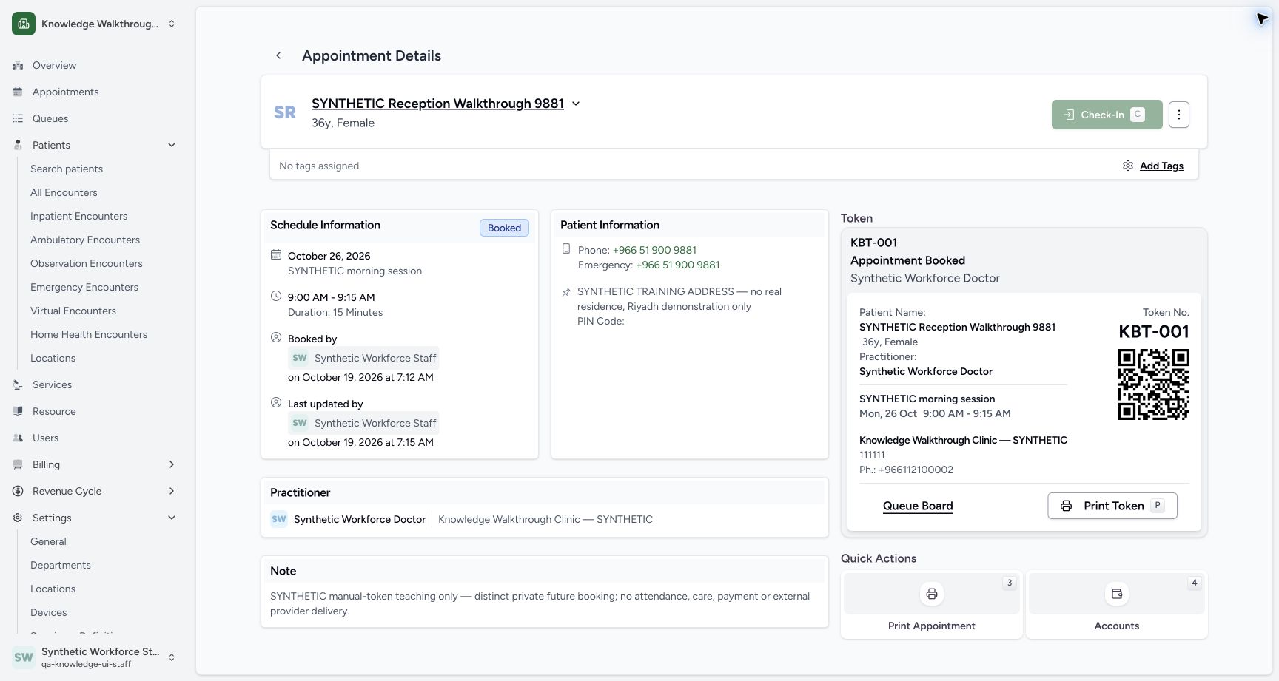This screenshot has height=681, width=1279.
Task: Select Inpatient Encounters in sidebar
Action: [x=78, y=216]
